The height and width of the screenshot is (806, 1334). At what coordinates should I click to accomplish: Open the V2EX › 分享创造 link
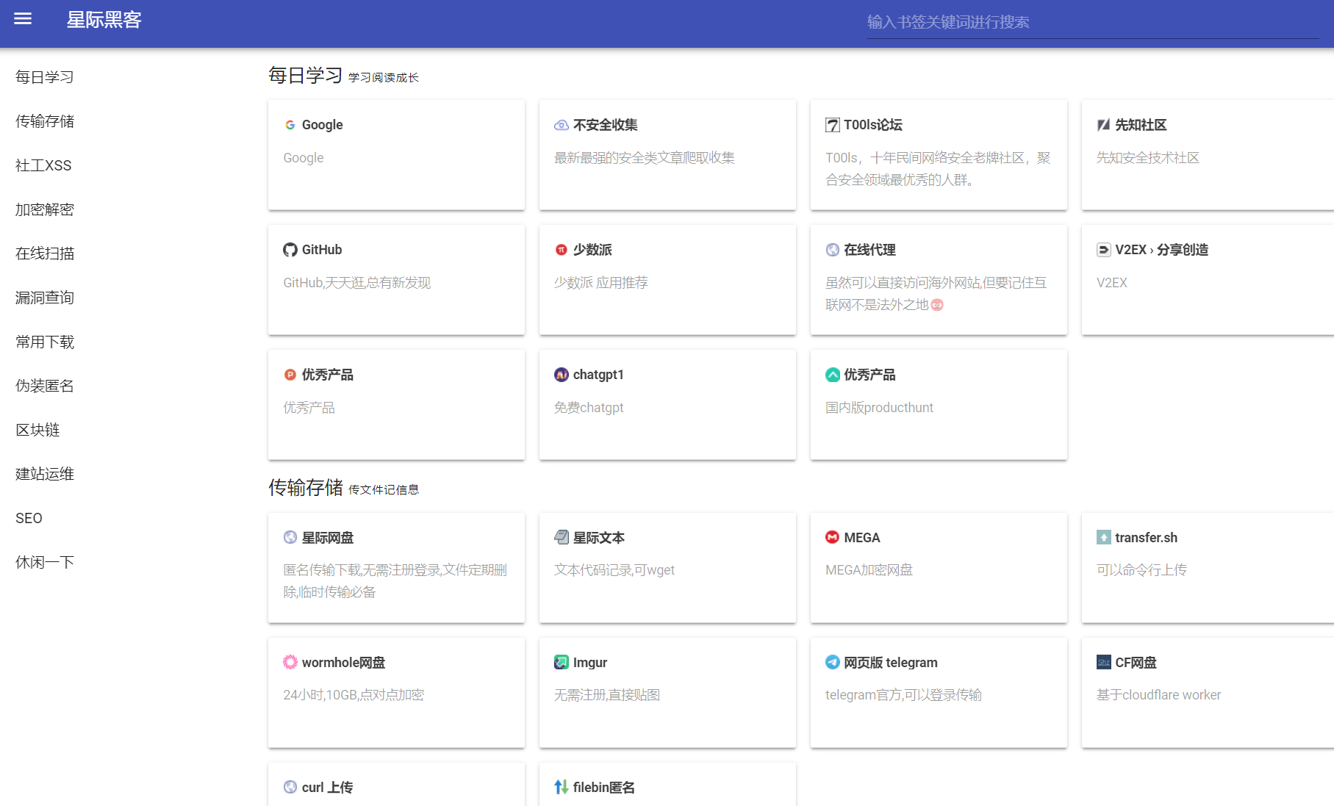coord(1162,250)
